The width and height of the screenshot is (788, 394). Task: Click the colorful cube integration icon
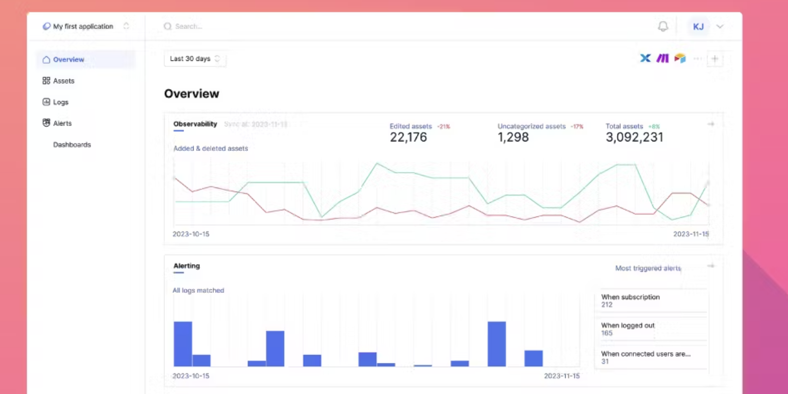680,58
